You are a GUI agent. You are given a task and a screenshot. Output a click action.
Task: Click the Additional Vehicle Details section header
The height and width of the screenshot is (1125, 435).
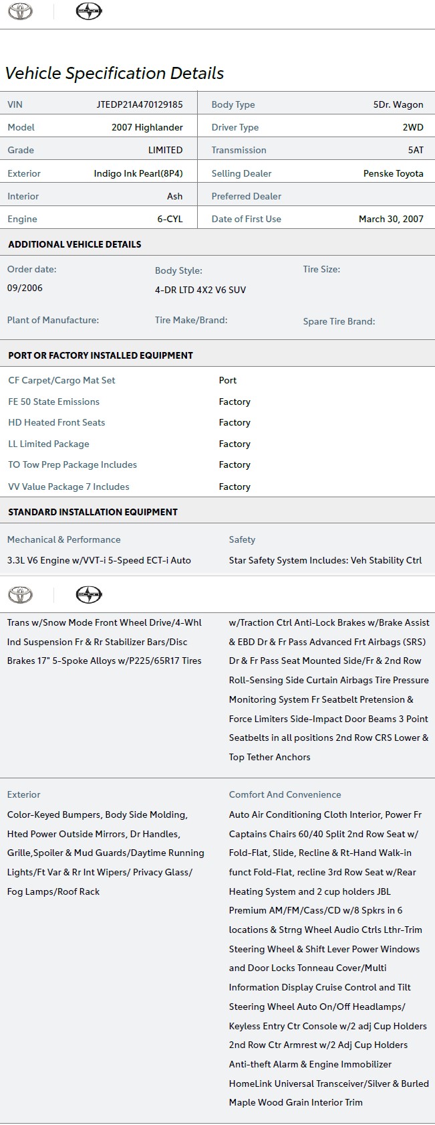(75, 244)
